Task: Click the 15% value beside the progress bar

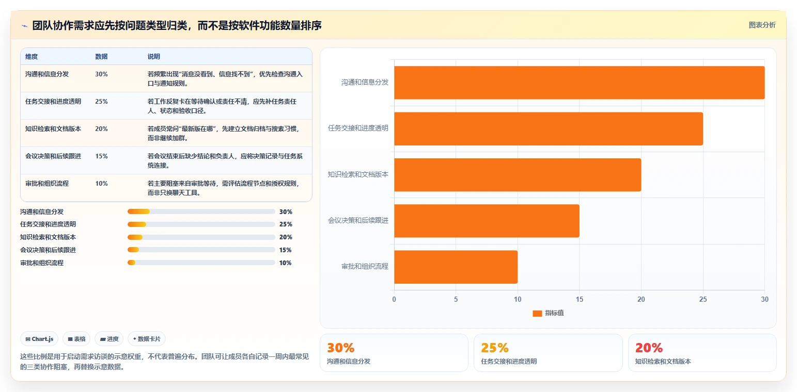Action: pos(286,250)
